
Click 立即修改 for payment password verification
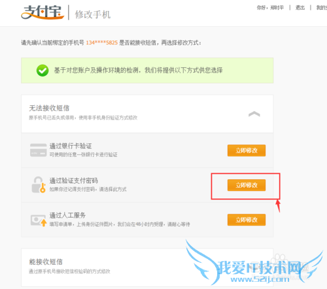click(x=247, y=185)
